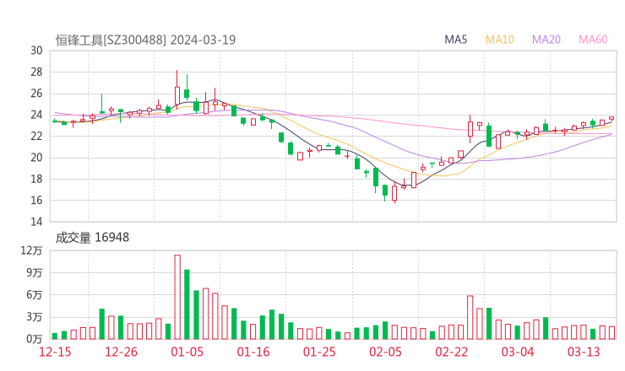The image size is (625, 371).
Task: Click the price axis value 26
Action: [36, 94]
